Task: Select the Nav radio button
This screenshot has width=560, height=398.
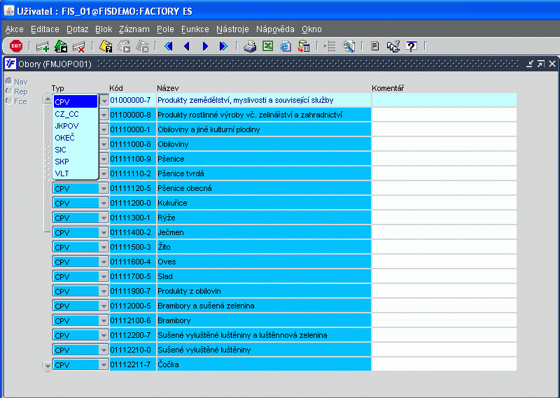Action: click(8, 82)
